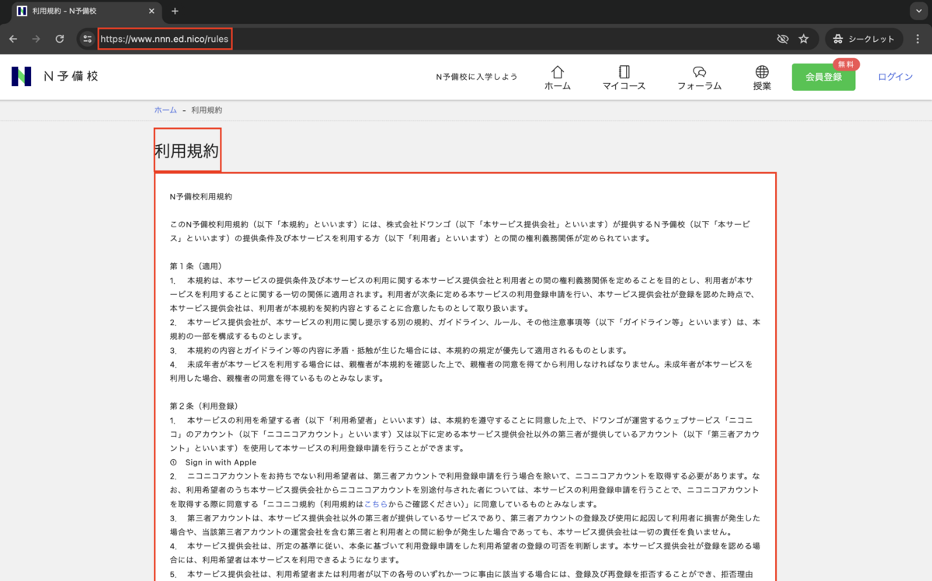This screenshot has width=932, height=581.
Task: Open site info icon beside URL
Action: 87,39
